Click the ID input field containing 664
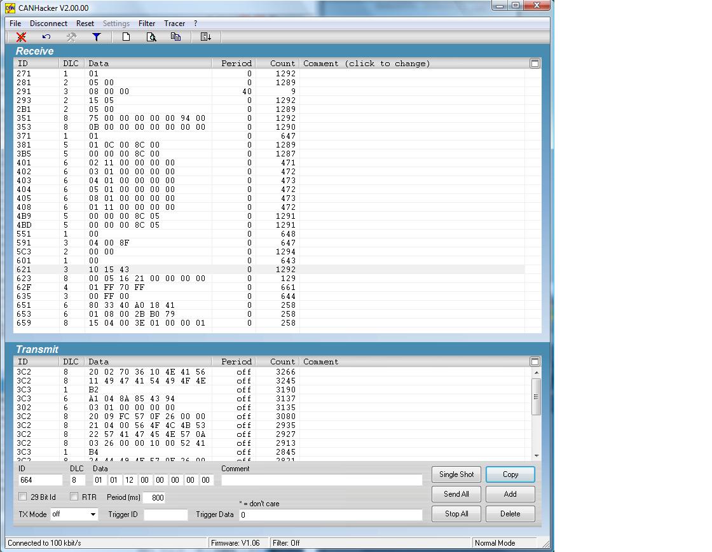This screenshot has width=712, height=552. point(40,480)
